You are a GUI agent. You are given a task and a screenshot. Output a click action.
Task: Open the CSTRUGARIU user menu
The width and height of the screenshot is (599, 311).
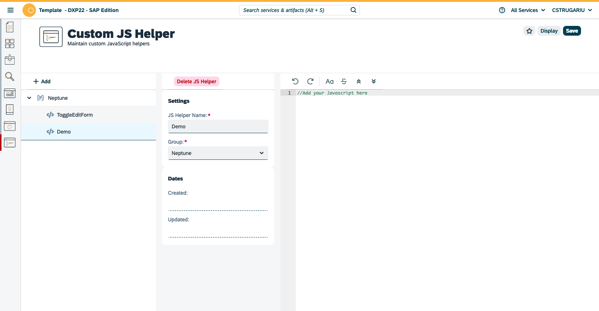pyautogui.click(x=572, y=10)
